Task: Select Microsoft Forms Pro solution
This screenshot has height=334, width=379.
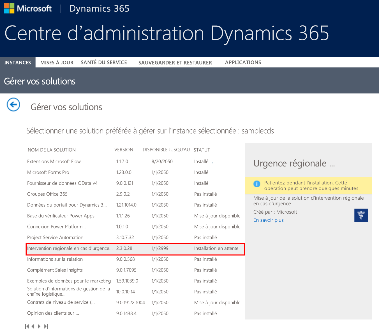Action: click(x=135, y=172)
